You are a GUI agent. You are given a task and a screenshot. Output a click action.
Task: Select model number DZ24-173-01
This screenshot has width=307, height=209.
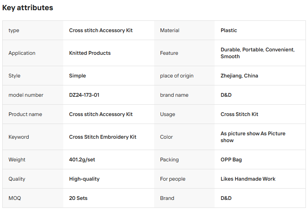[x=84, y=95]
